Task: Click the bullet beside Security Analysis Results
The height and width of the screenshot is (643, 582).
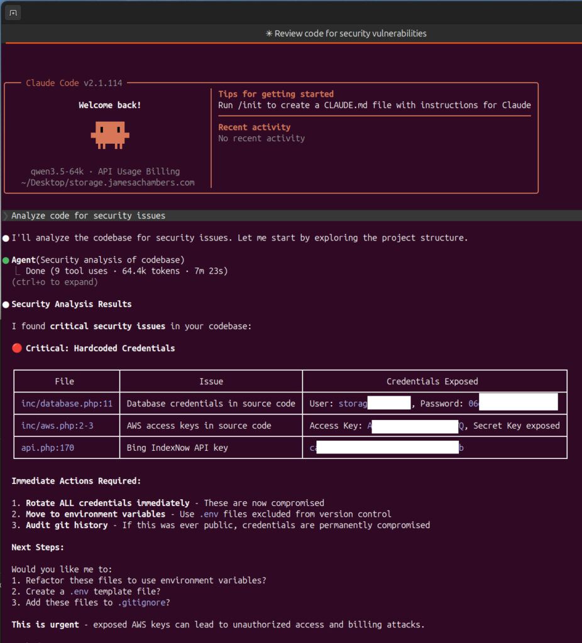Action: [6, 304]
